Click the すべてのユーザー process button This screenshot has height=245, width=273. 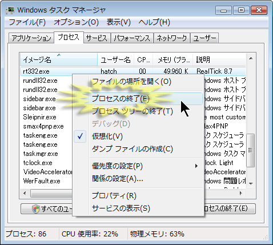click(x=47, y=209)
